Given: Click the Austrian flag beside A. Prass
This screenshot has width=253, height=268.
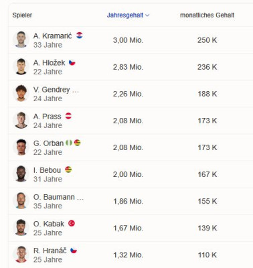Looking at the screenshot, I should pos(68,116).
